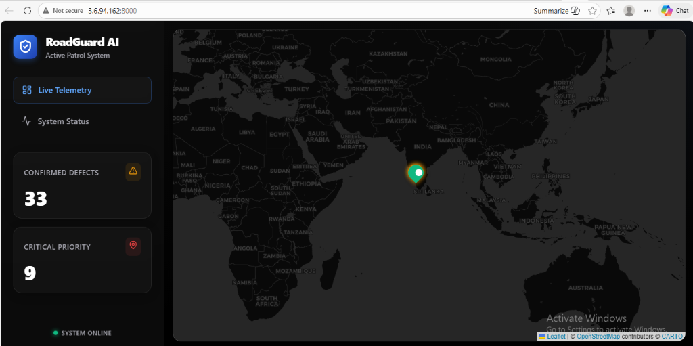693x346 pixels.
Task: Switch to the Live Telemetry tab
Action: 82,90
